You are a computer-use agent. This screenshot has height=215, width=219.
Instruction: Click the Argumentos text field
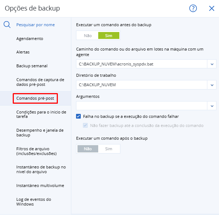[141, 105]
